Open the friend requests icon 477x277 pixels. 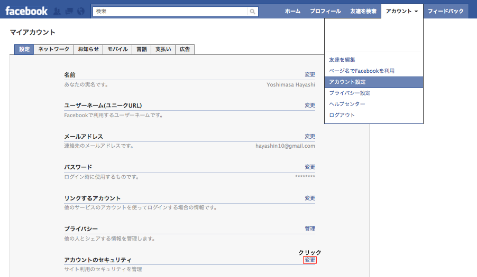(x=57, y=11)
